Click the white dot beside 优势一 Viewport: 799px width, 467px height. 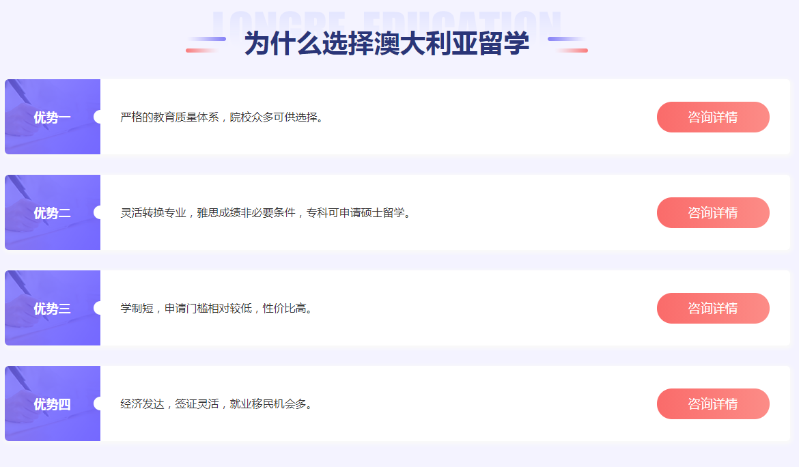coord(99,117)
